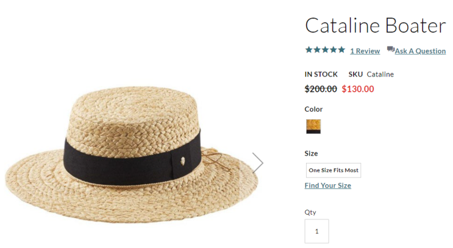Viewport: 453px width, 248px height.
Task: Show the next product image with arrow
Action: click(257, 162)
